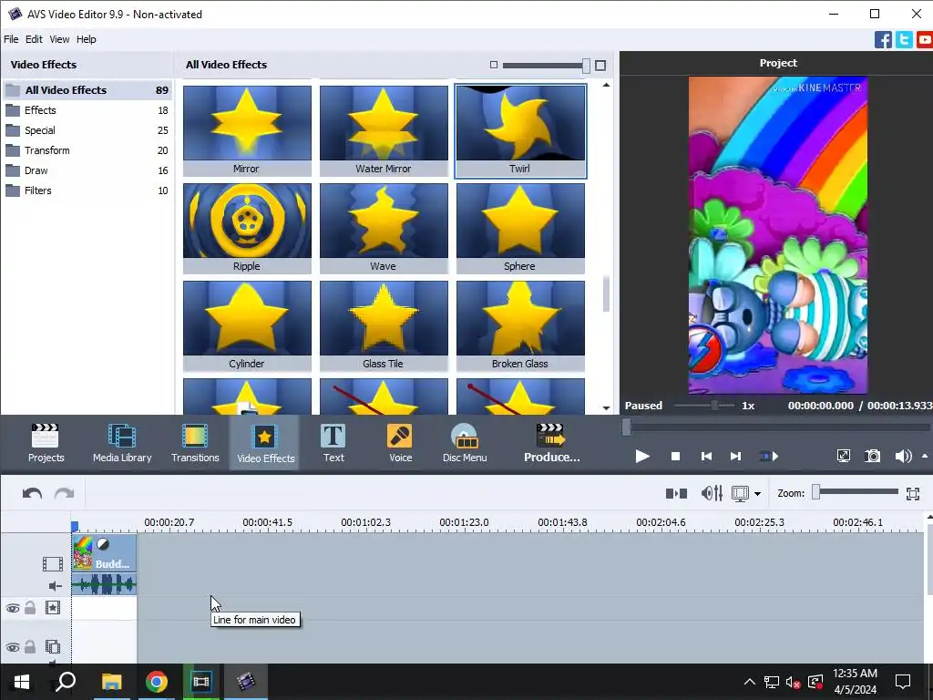Viewport: 933px width, 700px height.
Task: Open the Media Library
Action: point(122,443)
